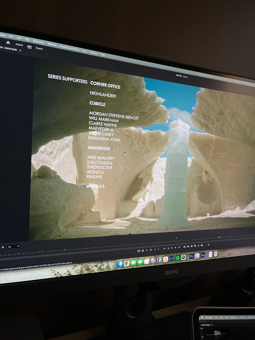Click the Play button in the transport controls

pos(172,248)
